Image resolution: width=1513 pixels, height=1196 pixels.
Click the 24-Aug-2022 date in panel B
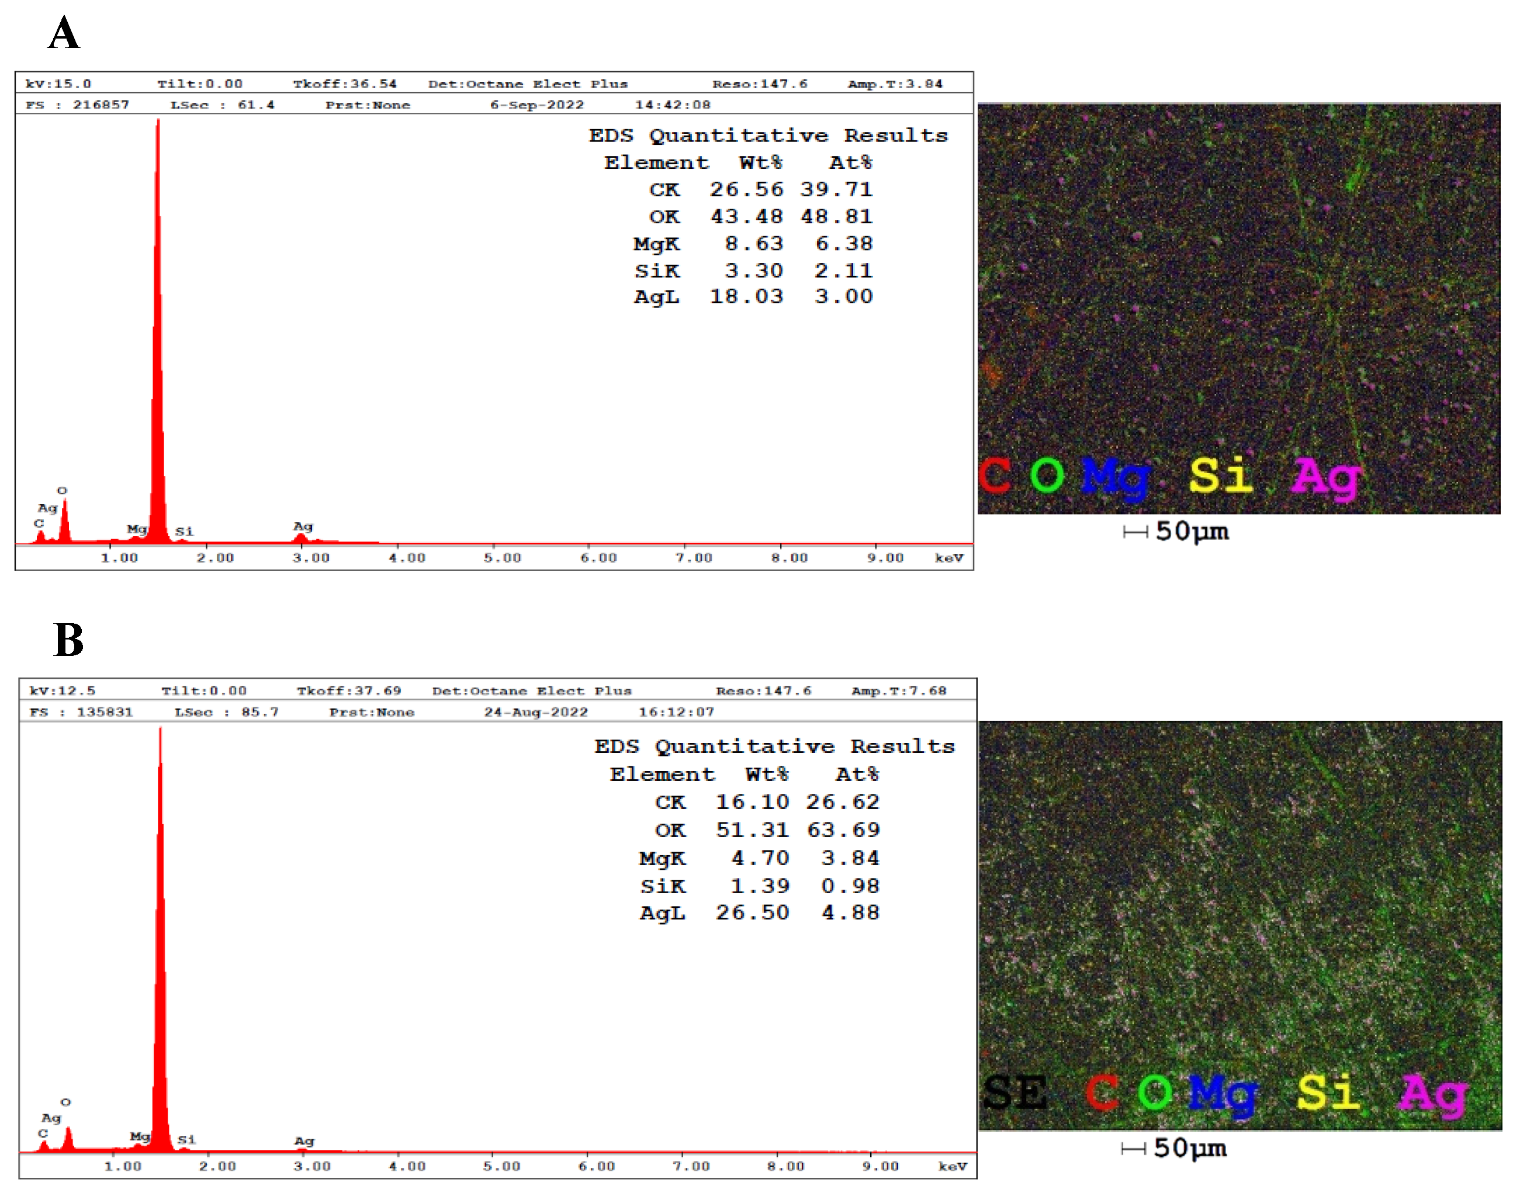pos(536,712)
